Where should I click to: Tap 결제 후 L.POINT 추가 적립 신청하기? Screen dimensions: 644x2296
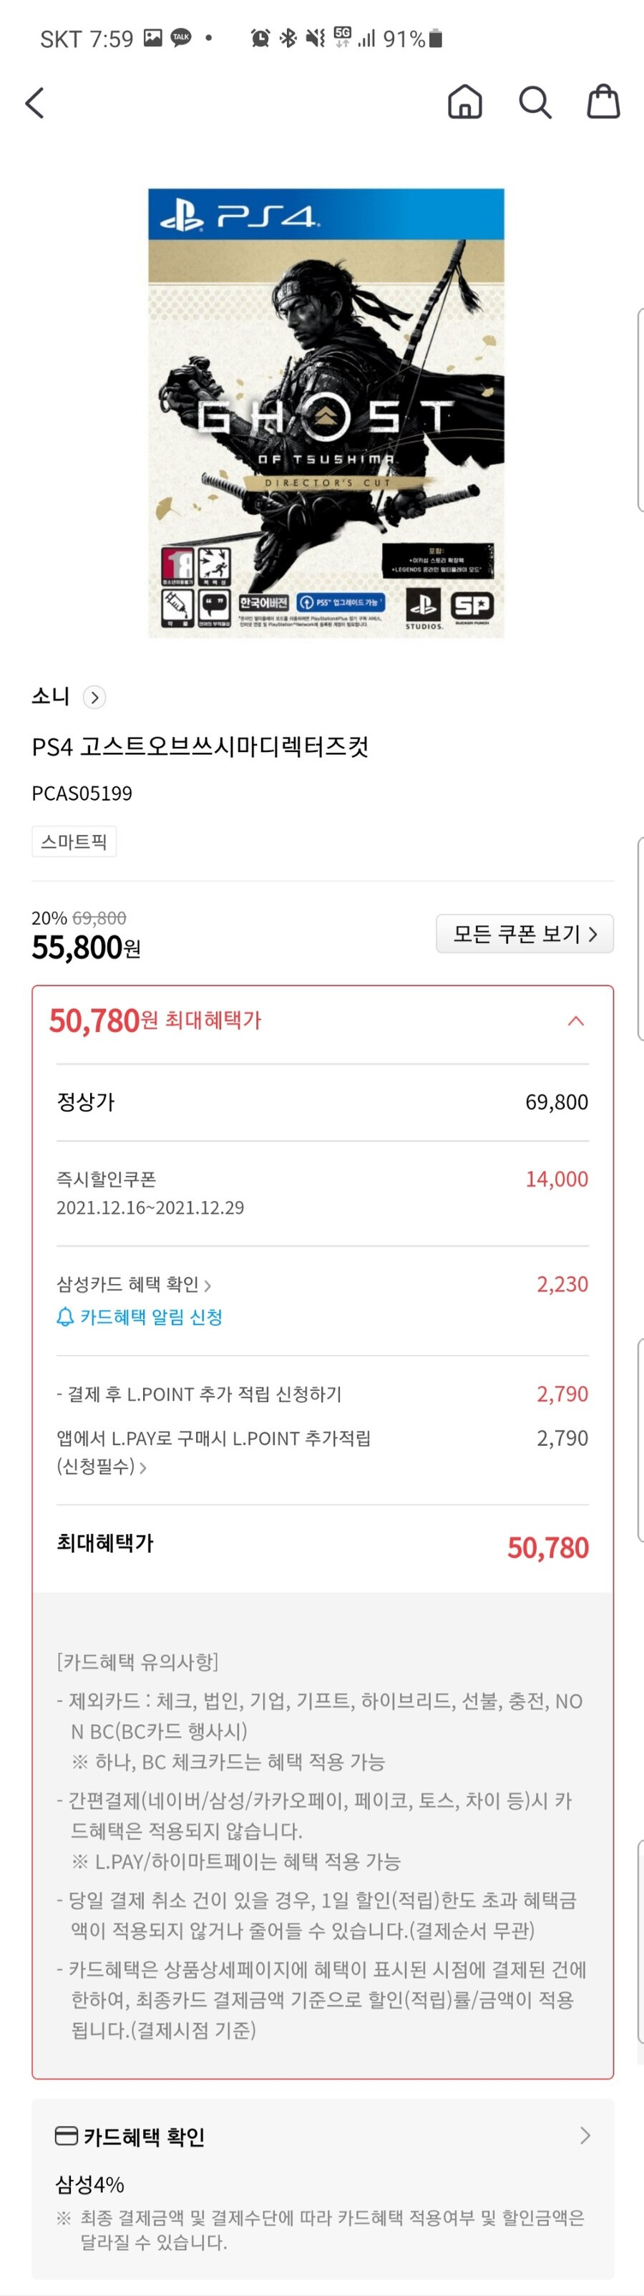[199, 1394]
